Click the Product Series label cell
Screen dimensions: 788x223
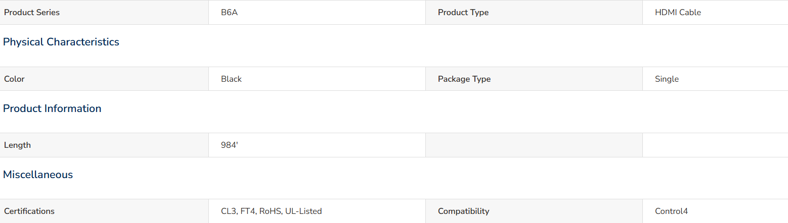pos(104,13)
